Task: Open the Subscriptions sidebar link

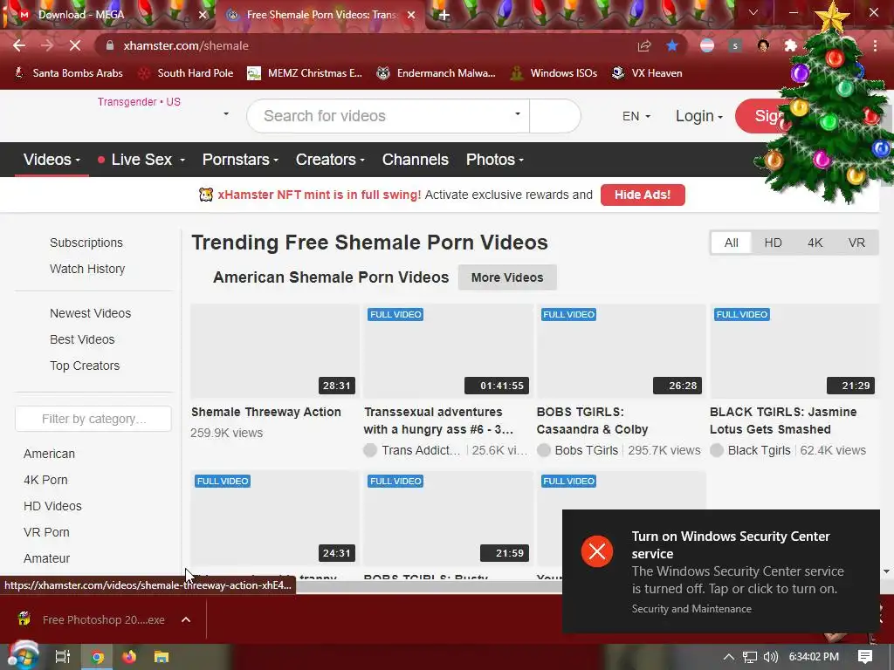Action: pyautogui.click(x=86, y=243)
